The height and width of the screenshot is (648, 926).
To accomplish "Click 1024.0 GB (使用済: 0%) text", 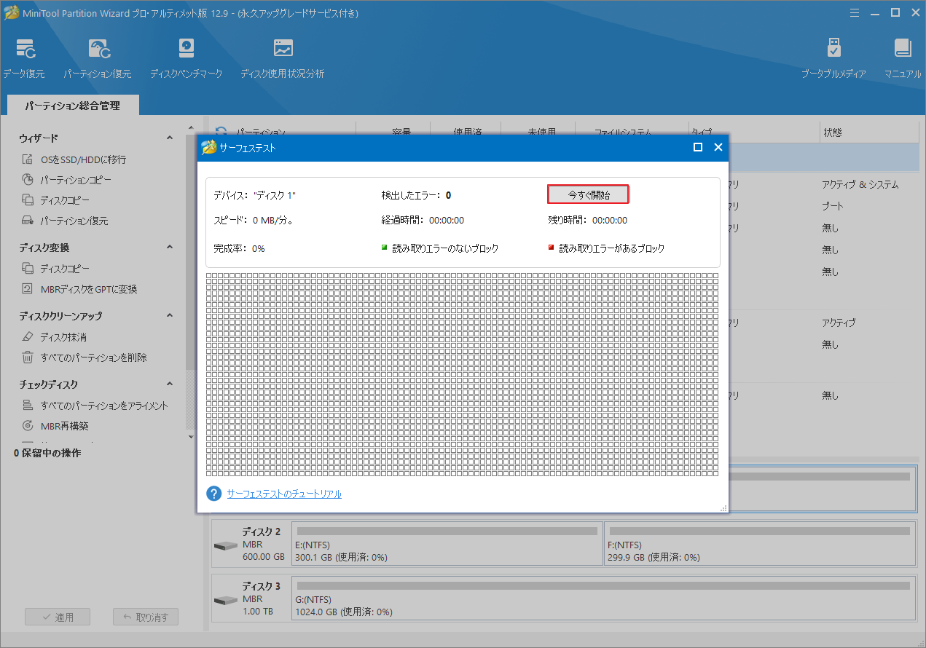I will pyautogui.click(x=344, y=612).
